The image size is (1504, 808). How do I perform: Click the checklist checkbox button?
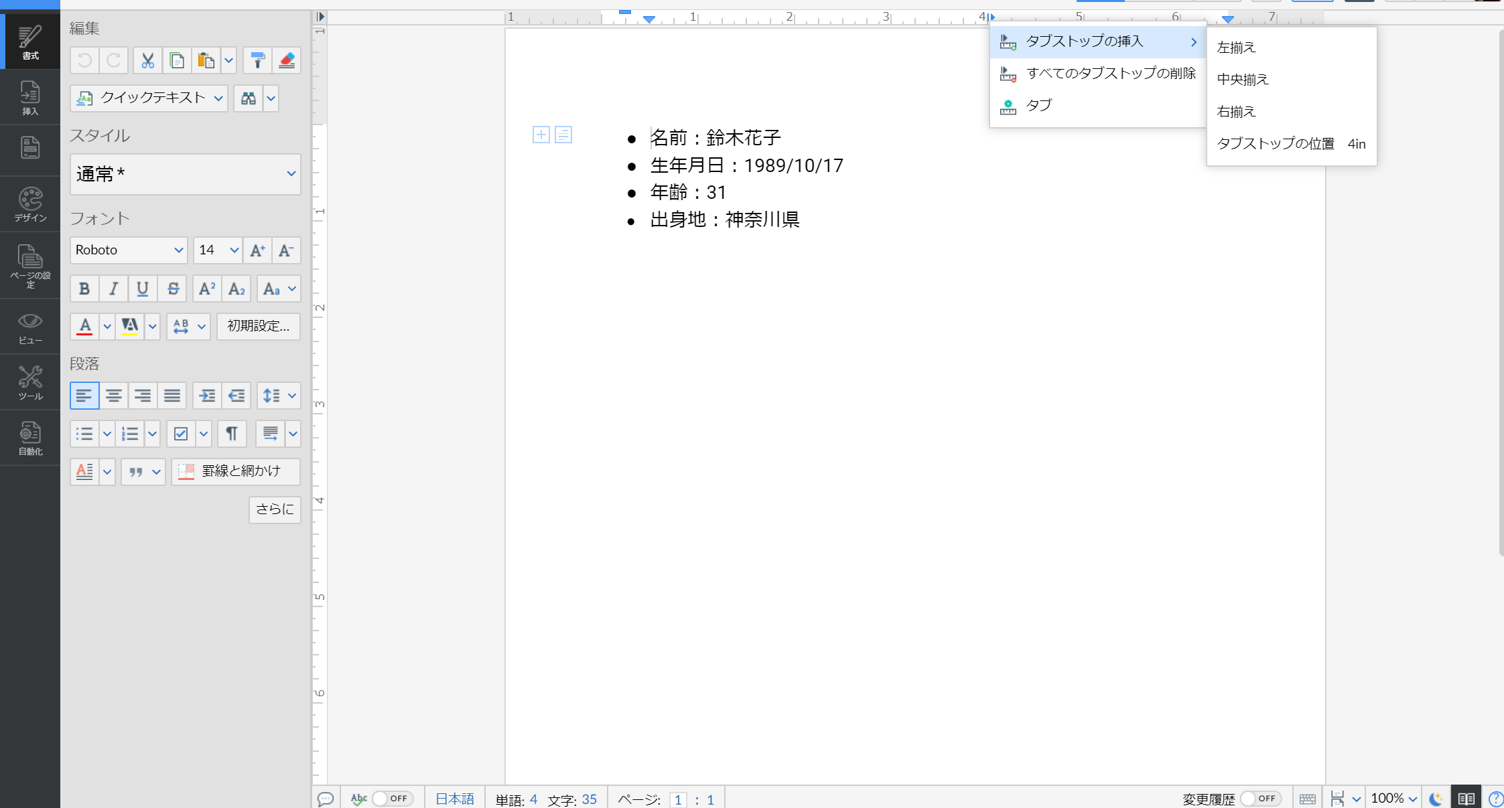pyautogui.click(x=181, y=434)
